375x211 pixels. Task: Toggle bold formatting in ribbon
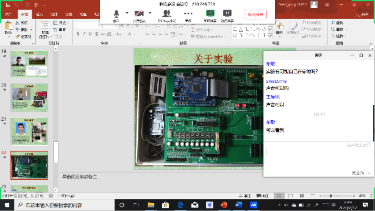tap(78, 34)
